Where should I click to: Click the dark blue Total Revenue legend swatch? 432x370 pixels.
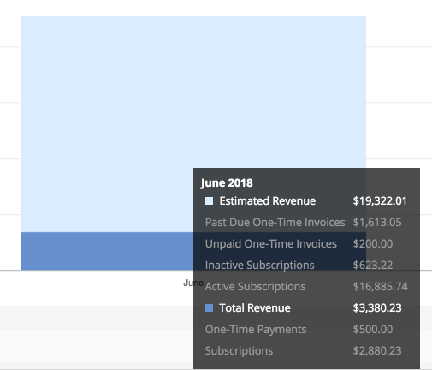point(209,307)
